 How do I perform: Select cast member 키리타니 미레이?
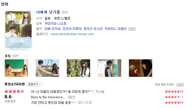(115, 29)
